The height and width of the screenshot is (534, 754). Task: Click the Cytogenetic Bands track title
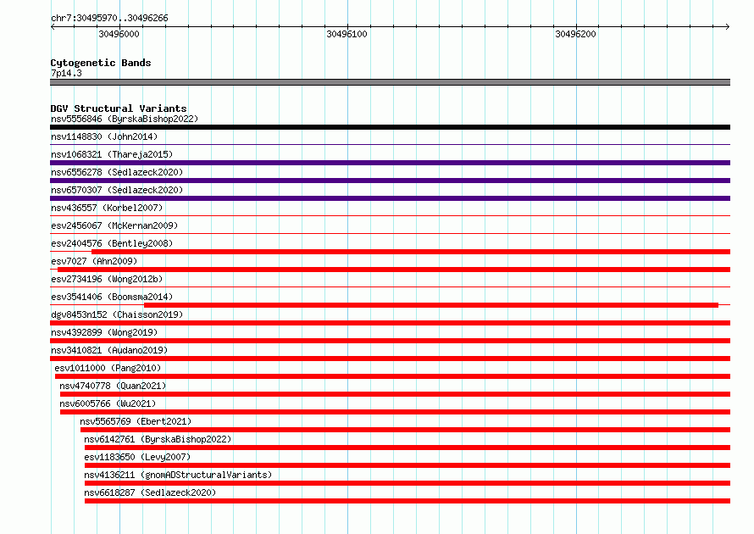(x=101, y=63)
